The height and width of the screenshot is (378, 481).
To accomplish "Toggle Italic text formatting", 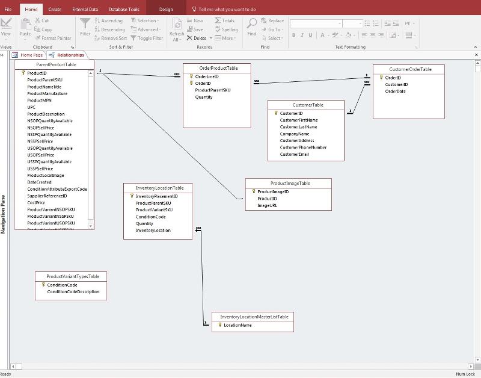I will click(302, 36).
